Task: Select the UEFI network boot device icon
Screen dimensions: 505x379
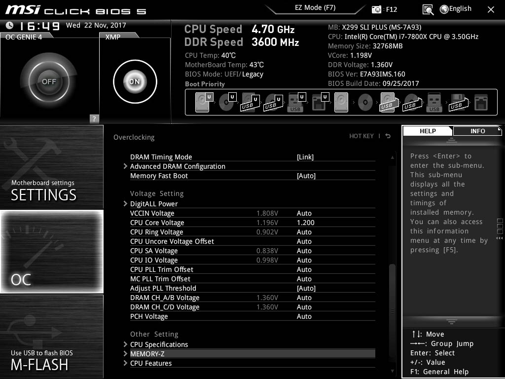Action: (x=320, y=102)
